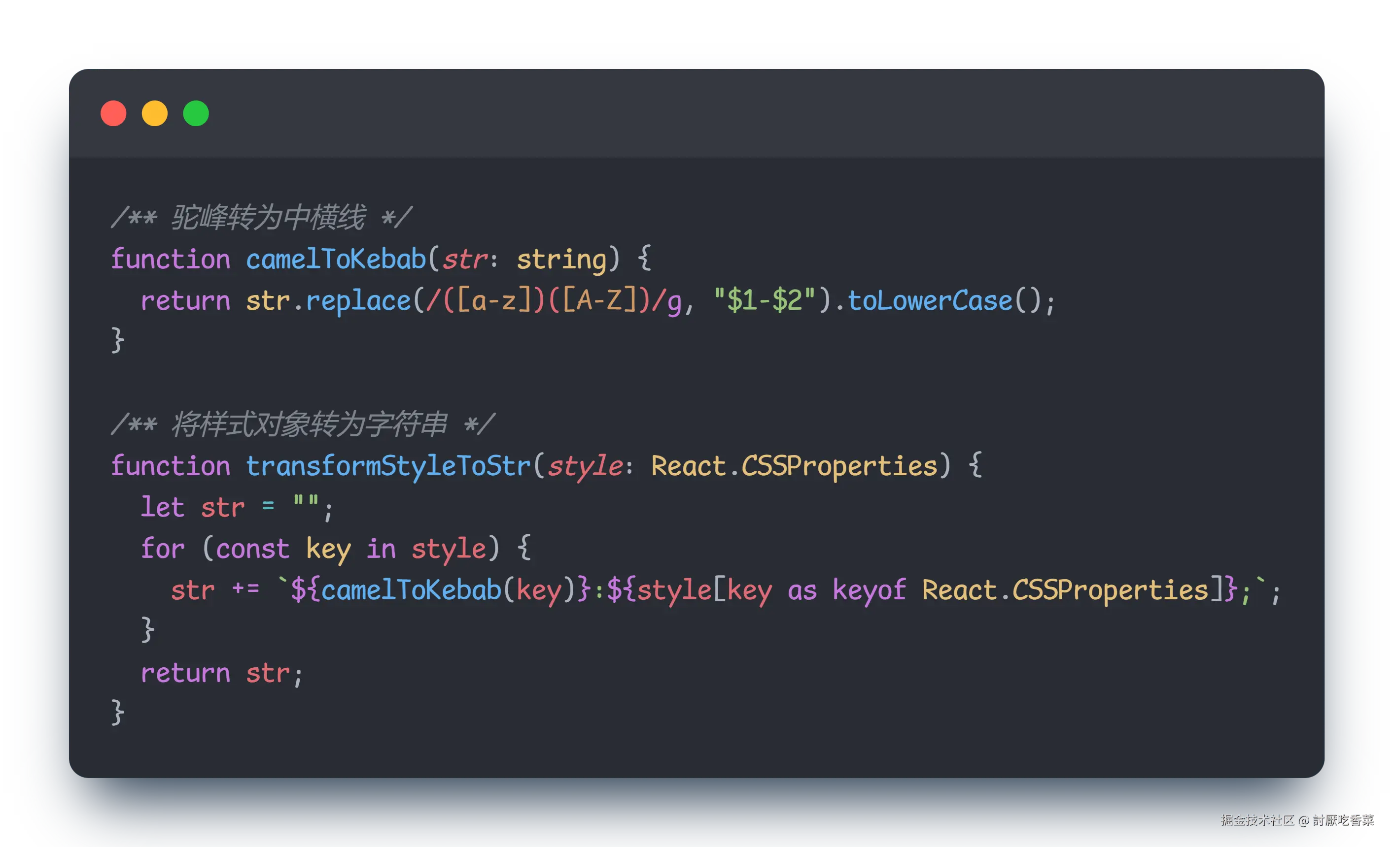The width and height of the screenshot is (1394, 847).
Task: Click the 'keyof' keyword
Action: point(869,590)
